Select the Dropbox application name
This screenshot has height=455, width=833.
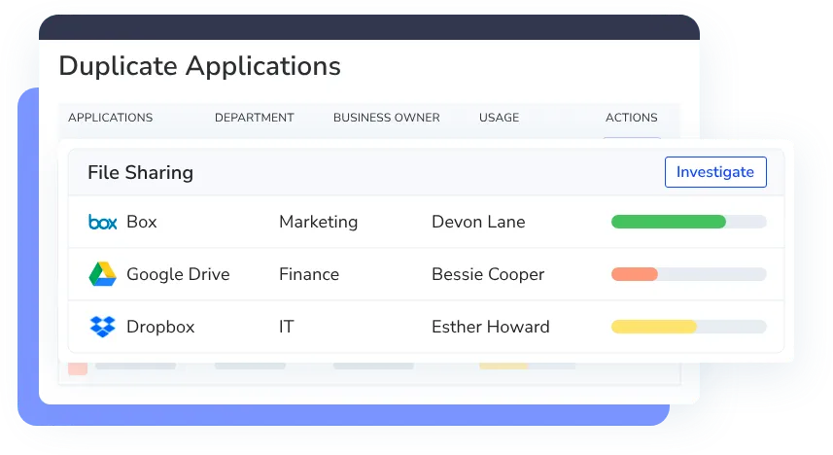point(160,327)
